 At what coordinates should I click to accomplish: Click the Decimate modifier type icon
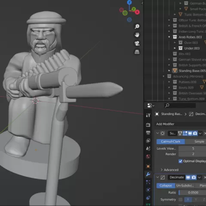163,177
